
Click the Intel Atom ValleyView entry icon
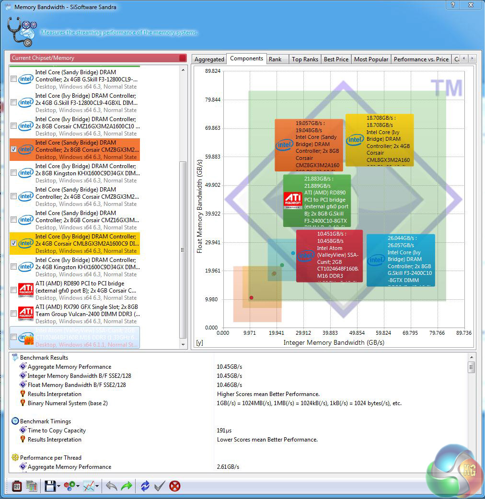click(x=26, y=337)
